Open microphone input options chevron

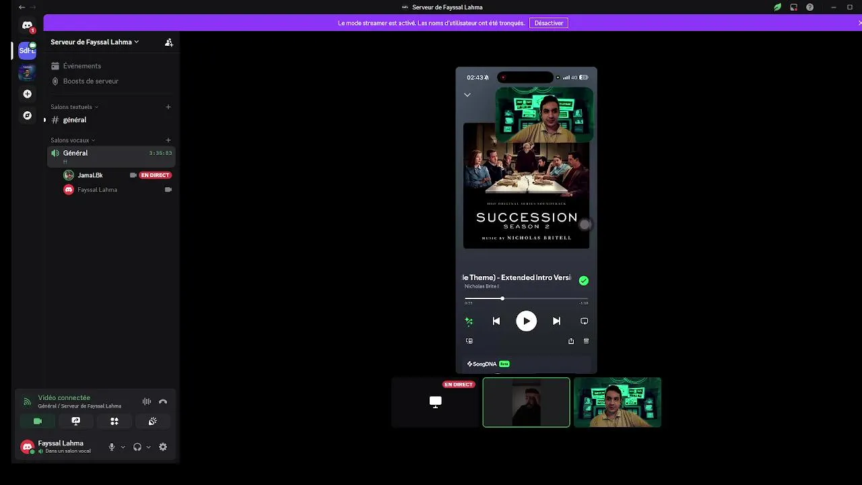tap(123, 447)
